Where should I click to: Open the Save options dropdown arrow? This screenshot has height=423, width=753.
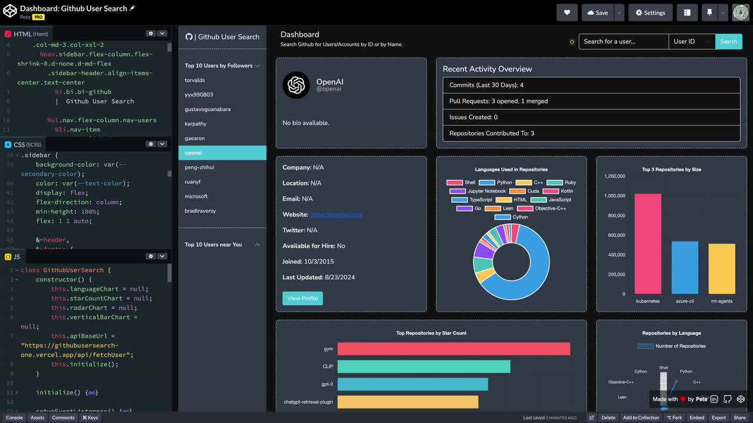(619, 12)
